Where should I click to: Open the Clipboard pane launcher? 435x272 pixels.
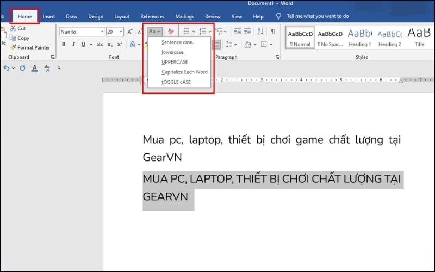pyautogui.click(x=53, y=57)
